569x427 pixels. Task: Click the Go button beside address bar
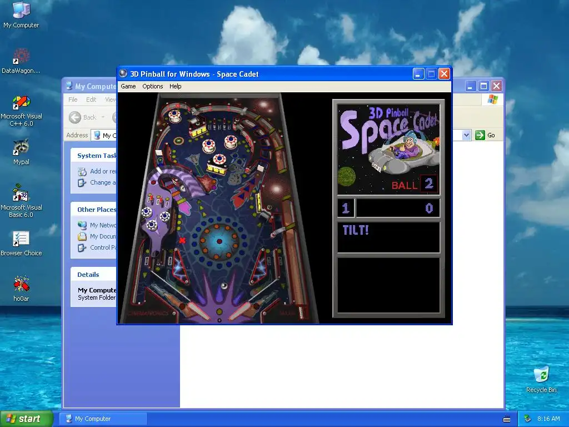tap(485, 135)
